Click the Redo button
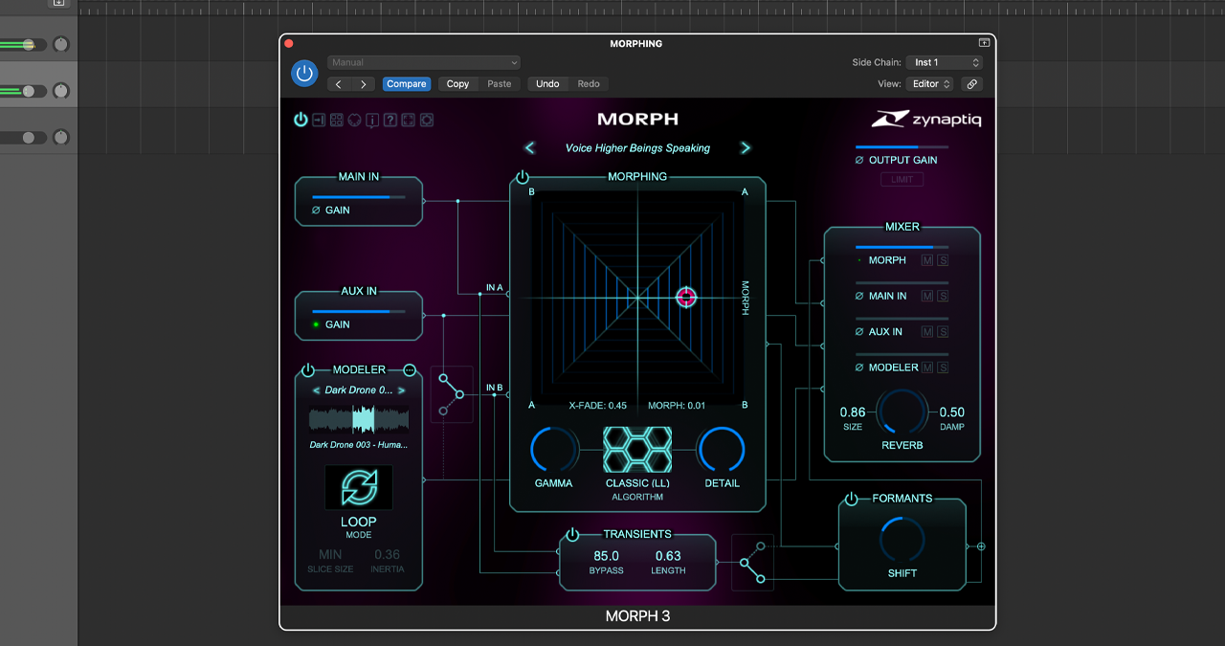 (589, 84)
